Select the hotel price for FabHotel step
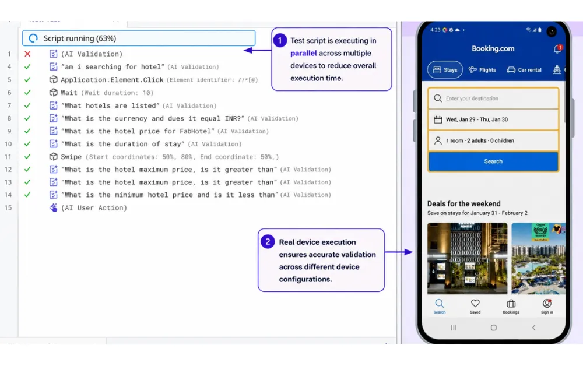 tap(138, 131)
